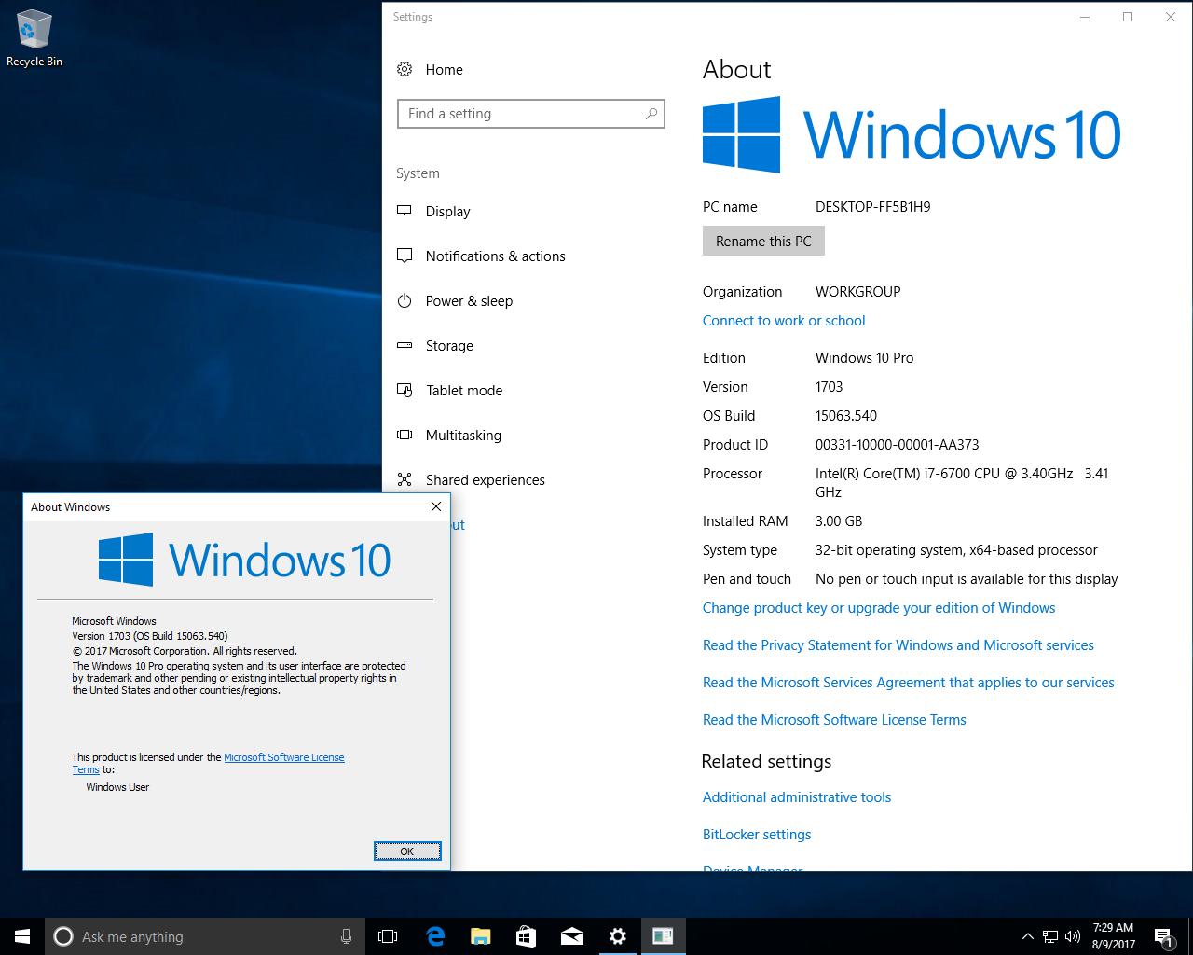Click PC name value DESKTOP-FF5B1H9
Screen dimensions: 1193x955
pos(873,207)
